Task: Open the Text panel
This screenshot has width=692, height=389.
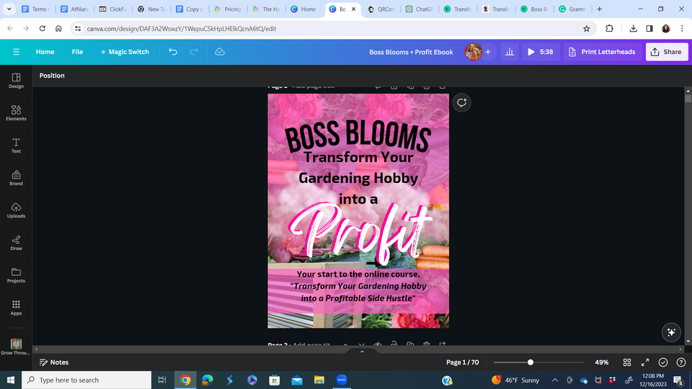Action: [16, 146]
